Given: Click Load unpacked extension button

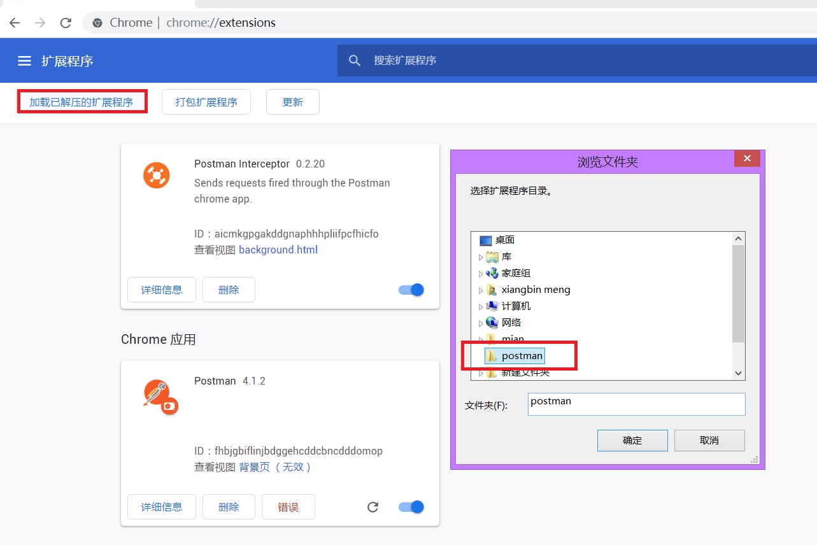Looking at the screenshot, I should tap(82, 102).
